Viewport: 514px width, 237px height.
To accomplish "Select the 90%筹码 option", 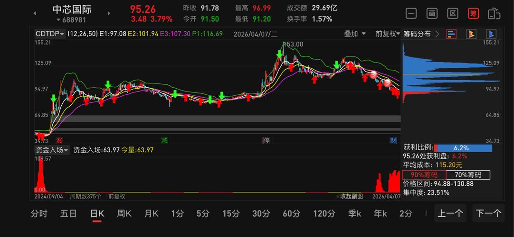I will [x=424, y=175].
